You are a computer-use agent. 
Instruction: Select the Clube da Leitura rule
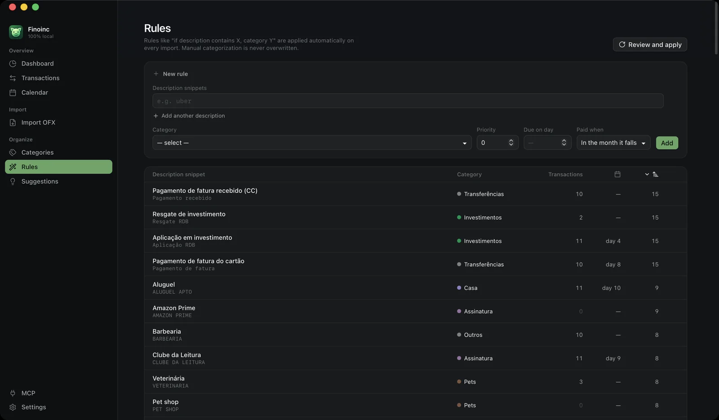point(415,358)
